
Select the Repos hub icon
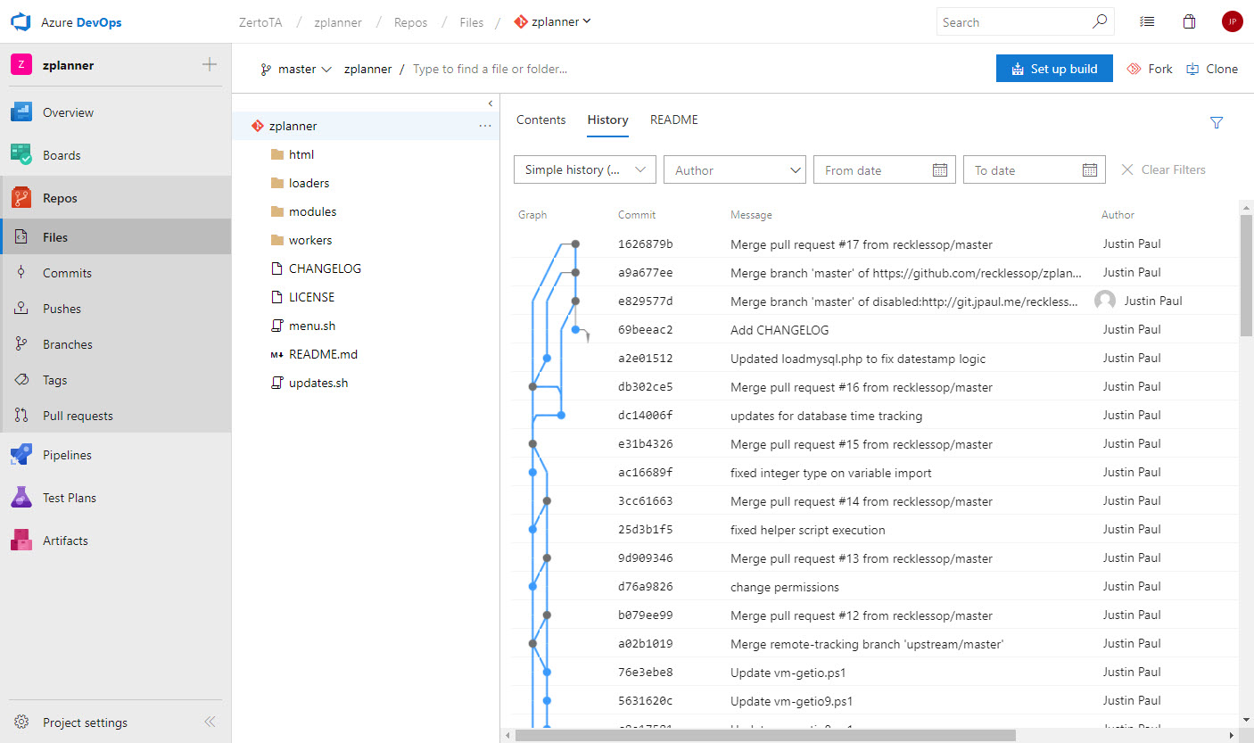tap(21, 198)
